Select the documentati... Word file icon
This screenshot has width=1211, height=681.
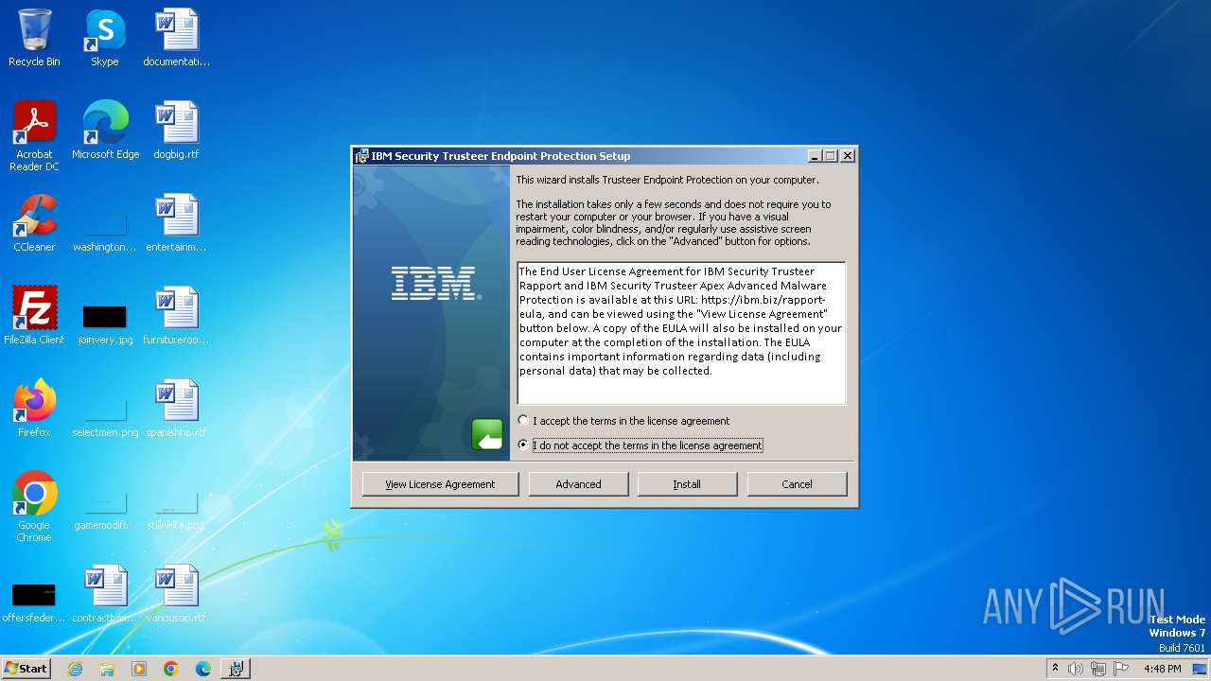(x=177, y=38)
